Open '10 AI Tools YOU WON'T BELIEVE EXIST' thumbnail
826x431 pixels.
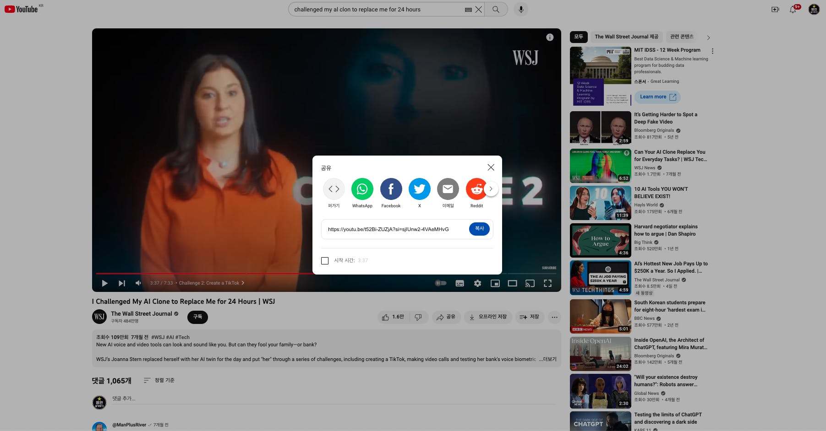tap(601, 203)
